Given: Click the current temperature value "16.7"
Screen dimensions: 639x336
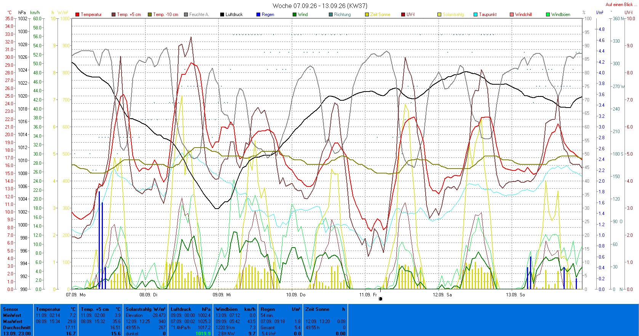Looking at the screenshot, I should point(71,334).
